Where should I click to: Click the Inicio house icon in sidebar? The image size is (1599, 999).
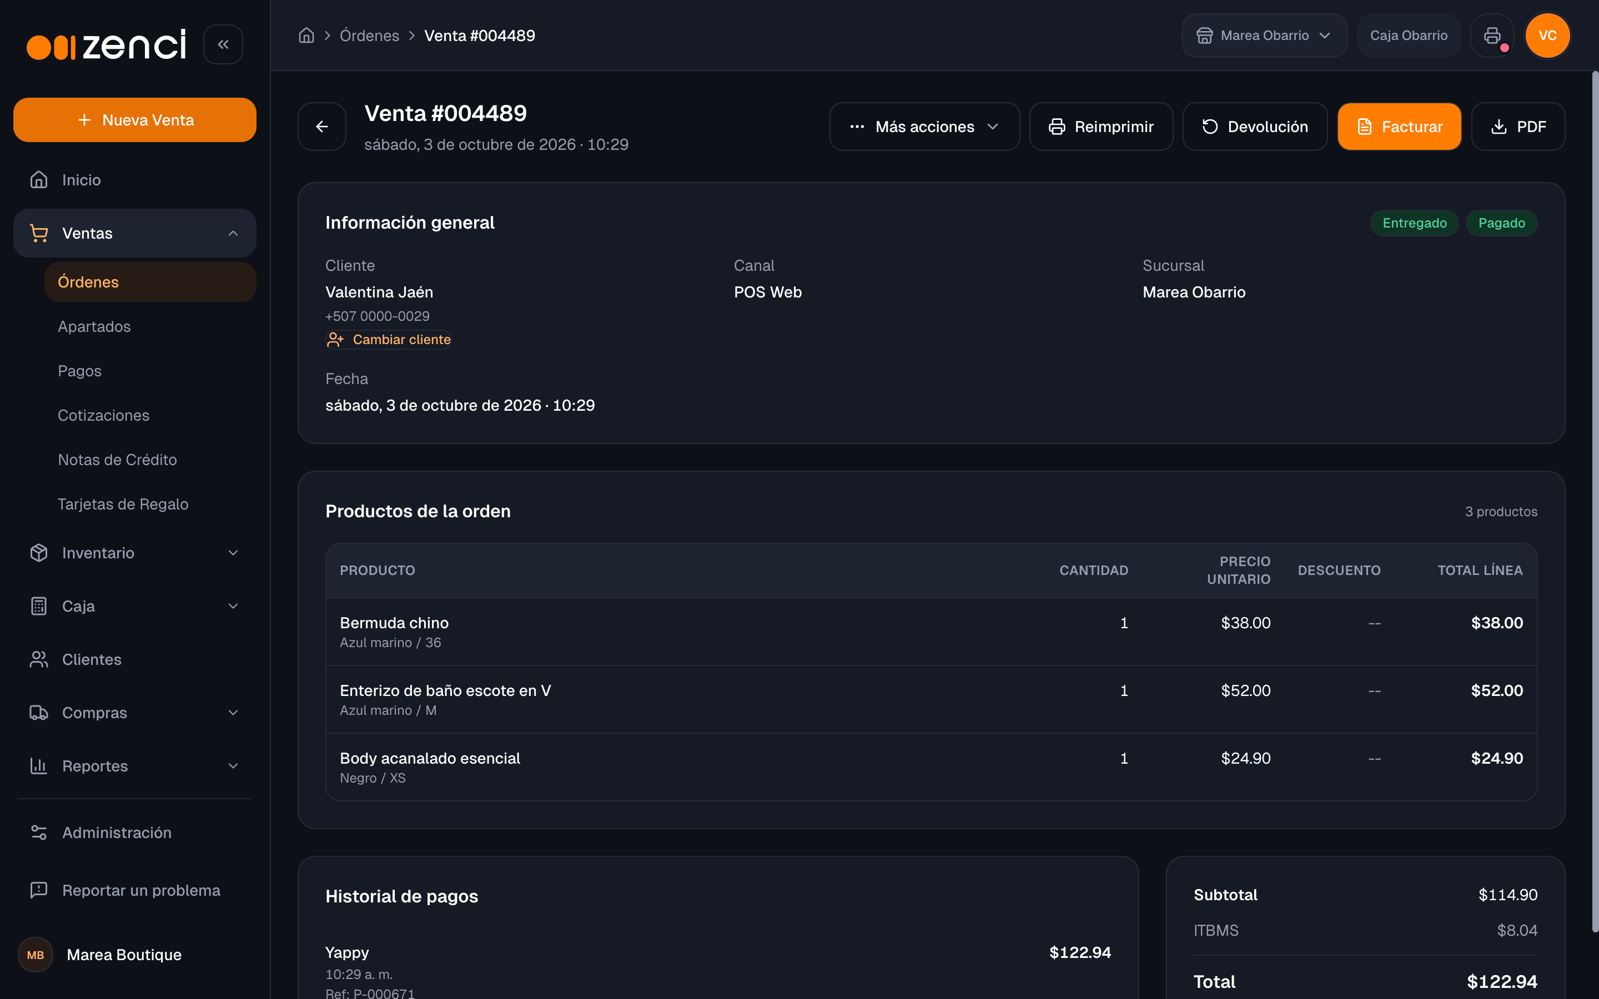[39, 180]
